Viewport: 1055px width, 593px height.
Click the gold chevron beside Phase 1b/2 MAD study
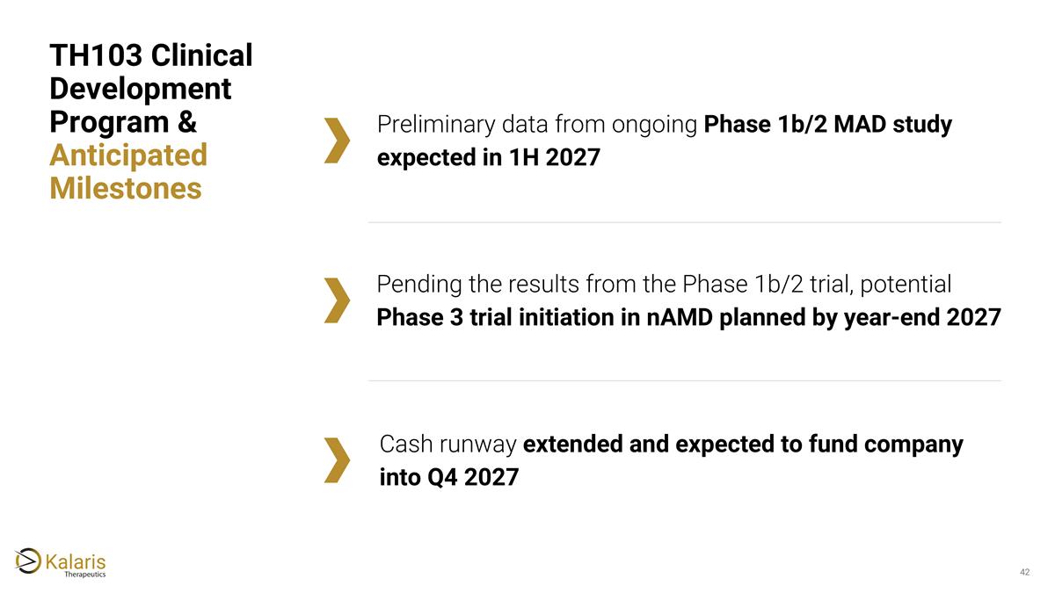click(337, 141)
